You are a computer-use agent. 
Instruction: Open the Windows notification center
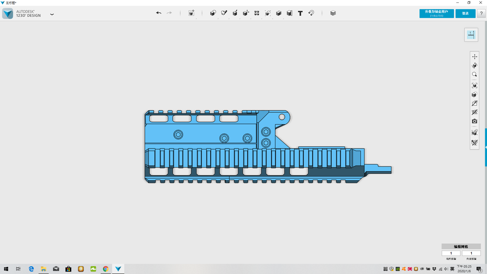click(479, 269)
